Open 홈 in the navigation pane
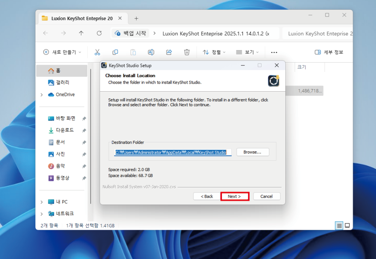The image size is (376, 259). pyautogui.click(x=61, y=70)
